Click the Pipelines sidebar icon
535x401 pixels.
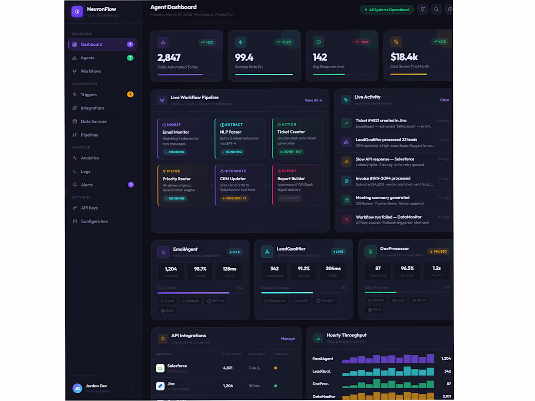click(x=75, y=135)
